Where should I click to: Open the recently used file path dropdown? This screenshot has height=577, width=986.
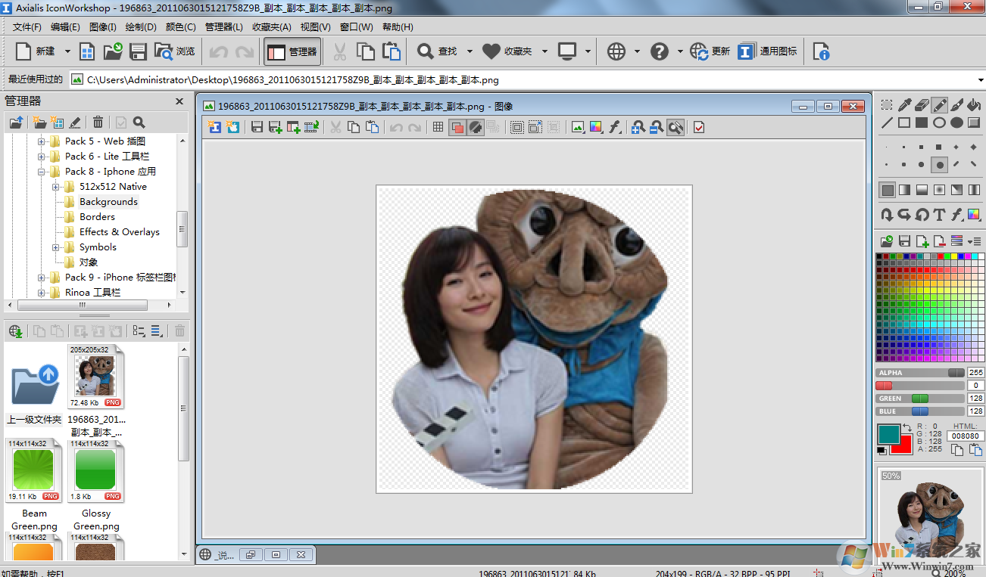980,80
